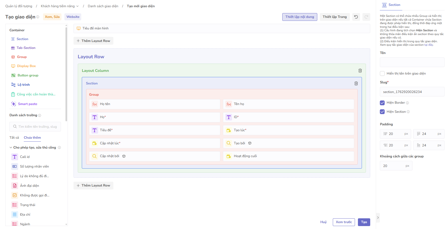Delete the Layout Column with trash icon
Image resolution: width=448 pixels, height=229 pixels.
coord(360,71)
